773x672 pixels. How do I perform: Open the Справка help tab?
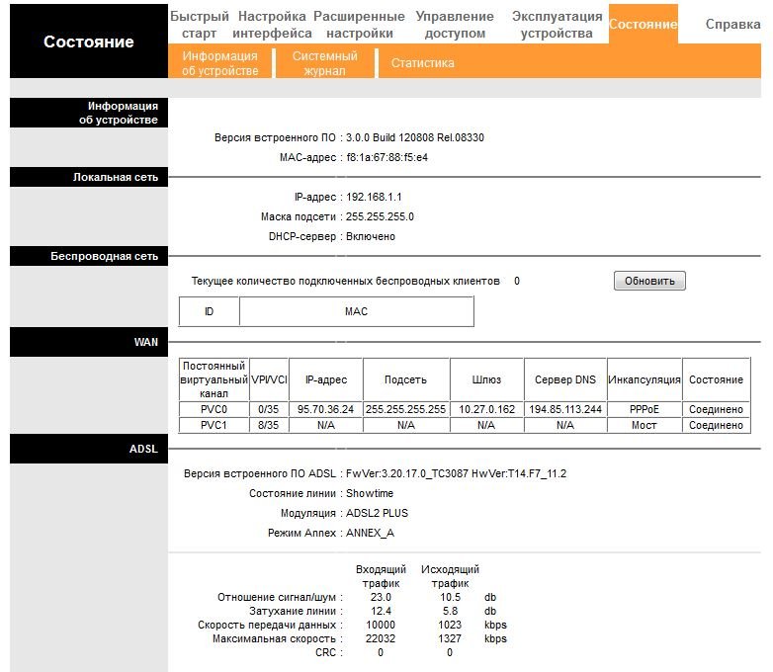pos(732,24)
